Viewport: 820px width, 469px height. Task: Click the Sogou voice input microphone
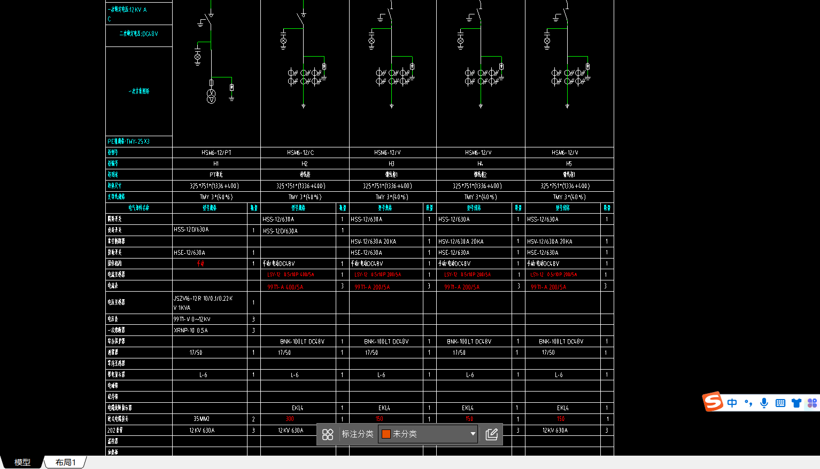(764, 403)
